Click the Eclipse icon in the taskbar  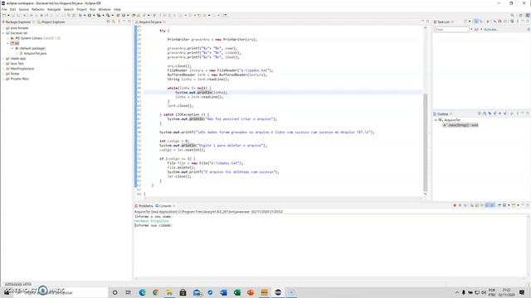[x=278, y=292]
